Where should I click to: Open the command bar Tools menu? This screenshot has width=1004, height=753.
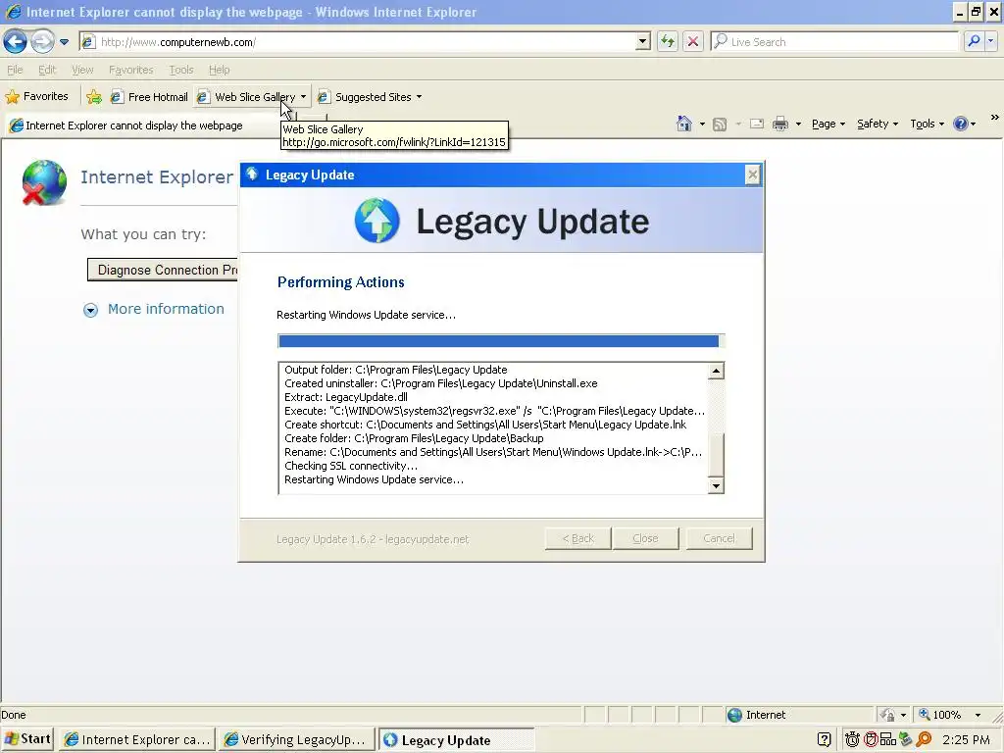[x=928, y=124]
